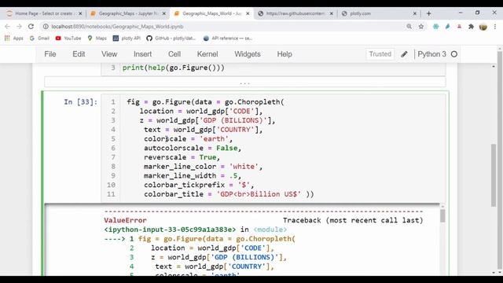Click the Trusted notebook button
The image size is (503, 283).
tap(380, 54)
